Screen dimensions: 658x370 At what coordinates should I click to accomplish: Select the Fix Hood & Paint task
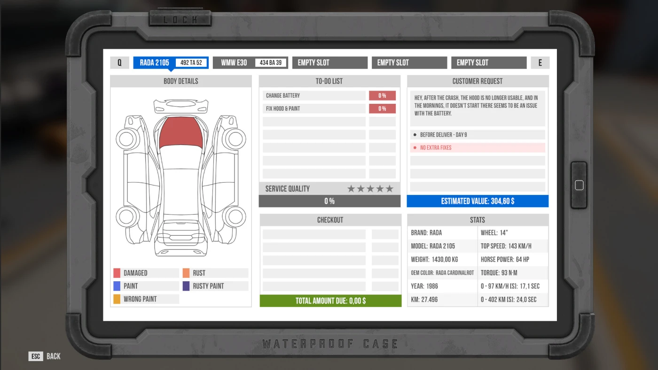point(314,109)
